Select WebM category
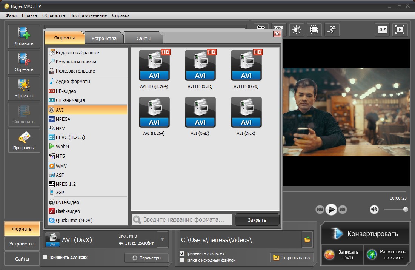The width and height of the screenshot is (415, 270). click(88, 146)
